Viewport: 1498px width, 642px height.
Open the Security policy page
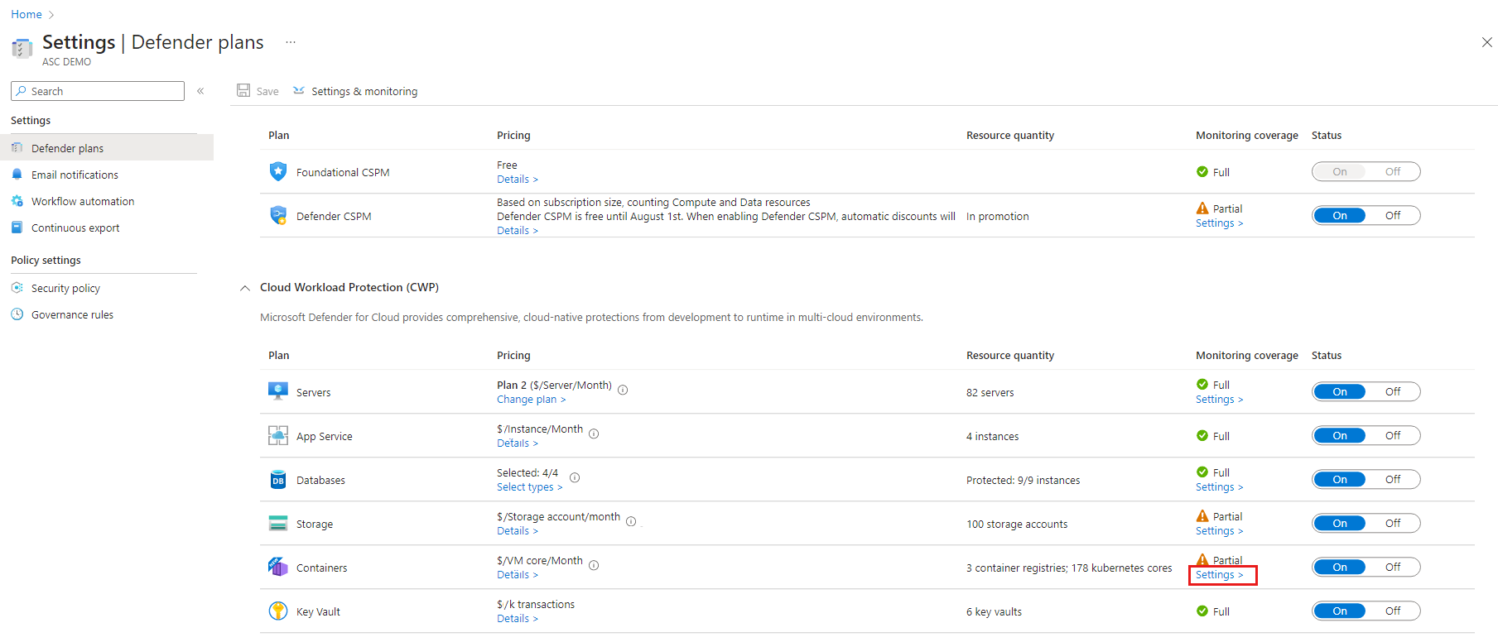click(65, 288)
